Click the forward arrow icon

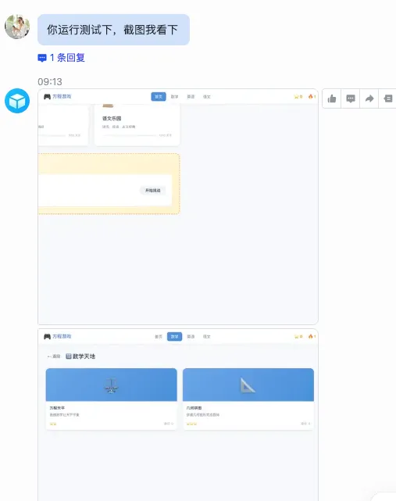pos(369,98)
